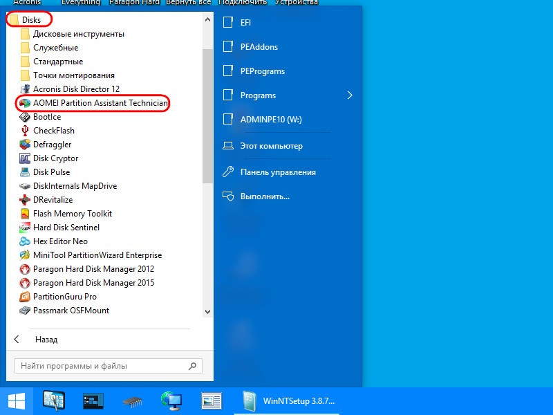Click the search magnifier icon

click(193, 366)
